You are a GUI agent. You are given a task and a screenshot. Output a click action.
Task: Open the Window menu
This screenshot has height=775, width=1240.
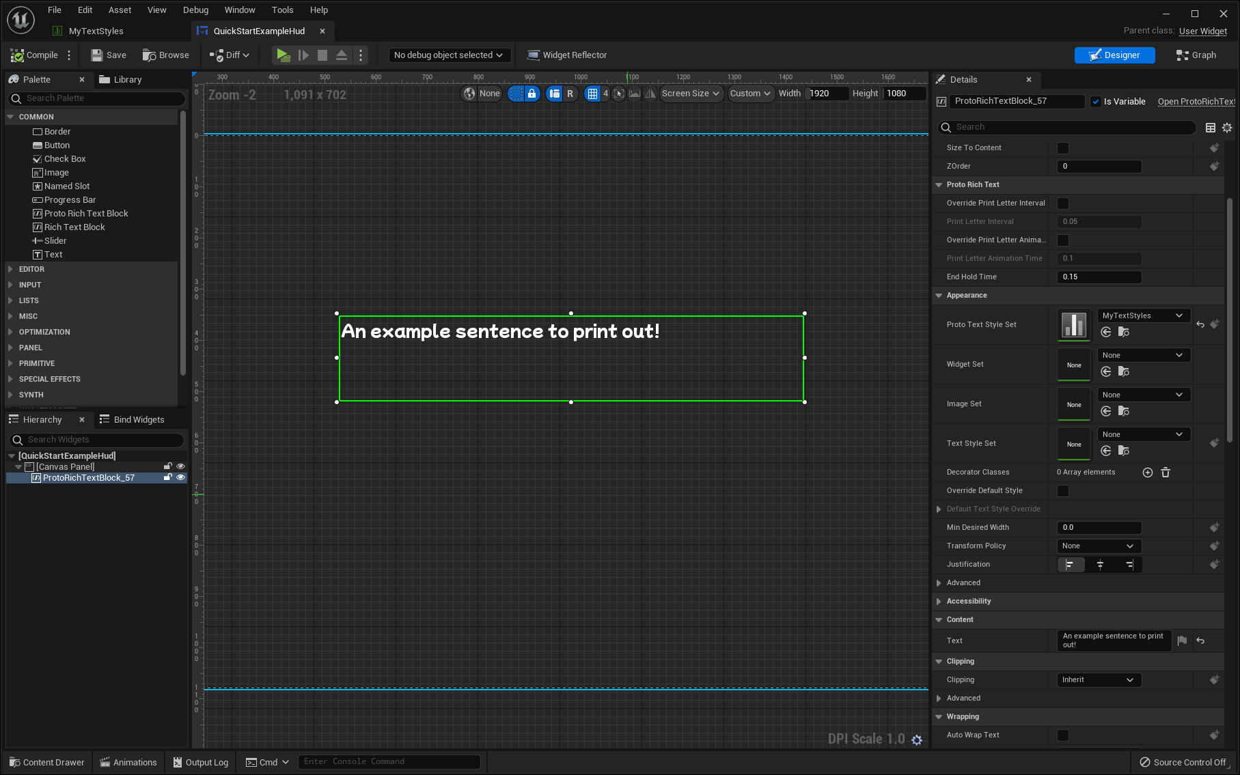[240, 10]
